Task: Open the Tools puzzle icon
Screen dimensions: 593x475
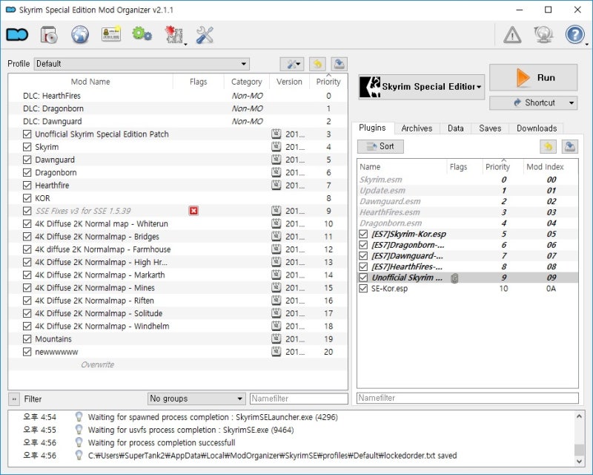Action: click(173, 35)
